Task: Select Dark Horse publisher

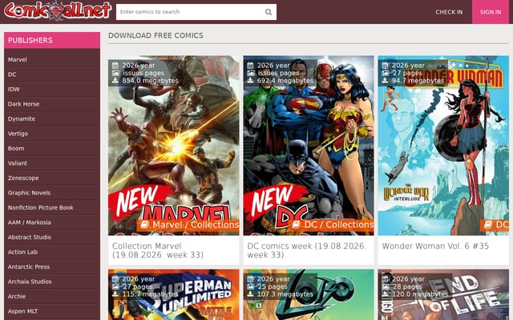Action: click(23, 104)
